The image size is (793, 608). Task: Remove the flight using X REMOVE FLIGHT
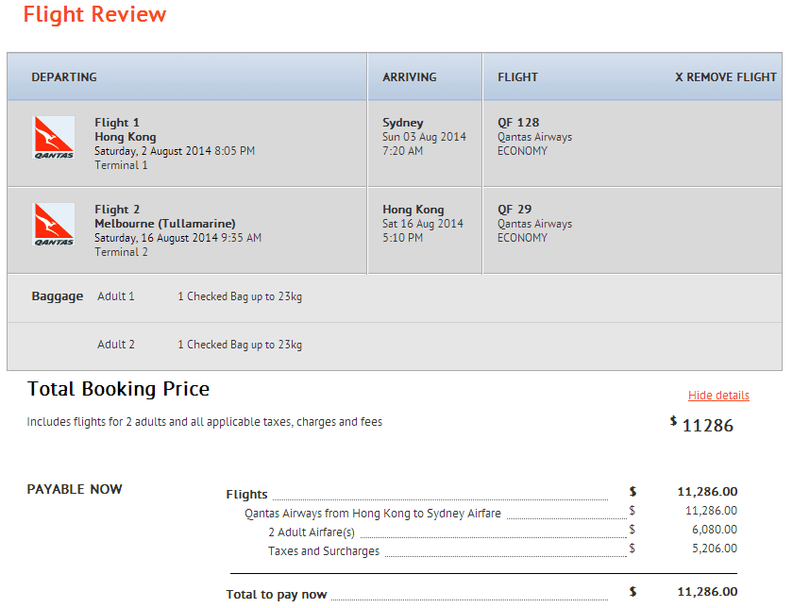(x=725, y=77)
